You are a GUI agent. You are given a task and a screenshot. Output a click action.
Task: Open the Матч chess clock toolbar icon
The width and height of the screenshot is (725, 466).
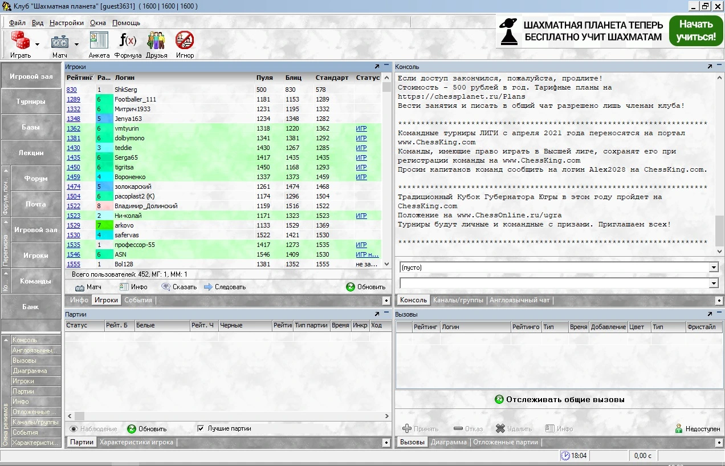tap(60, 42)
